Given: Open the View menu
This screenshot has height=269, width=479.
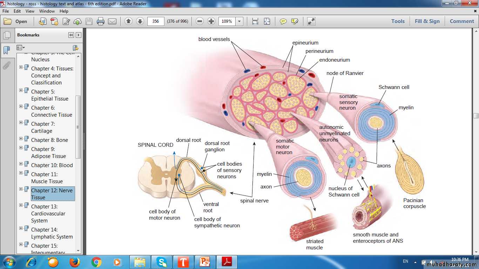Looking at the screenshot, I should (x=30, y=11).
